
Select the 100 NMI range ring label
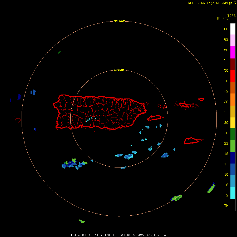click(x=119, y=21)
